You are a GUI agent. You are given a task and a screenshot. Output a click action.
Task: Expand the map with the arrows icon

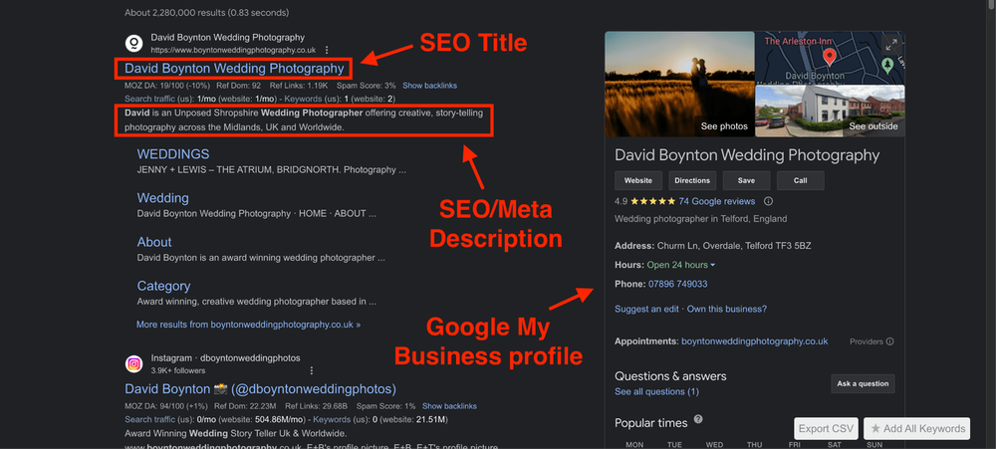[x=891, y=45]
